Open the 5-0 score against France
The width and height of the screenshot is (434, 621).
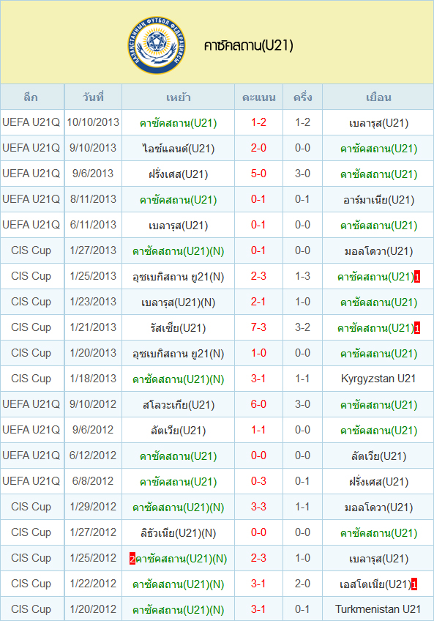[x=258, y=174]
